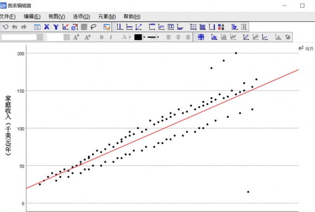Open the 元素(M) menu
The image size is (315, 212).
pos(107,16)
